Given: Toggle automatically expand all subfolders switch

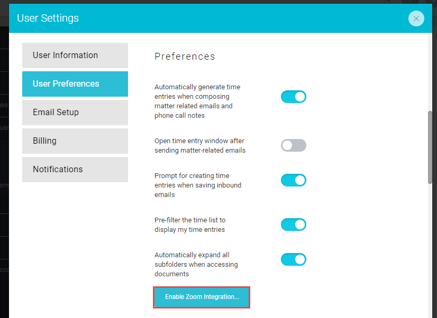Looking at the screenshot, I should 294,259.
